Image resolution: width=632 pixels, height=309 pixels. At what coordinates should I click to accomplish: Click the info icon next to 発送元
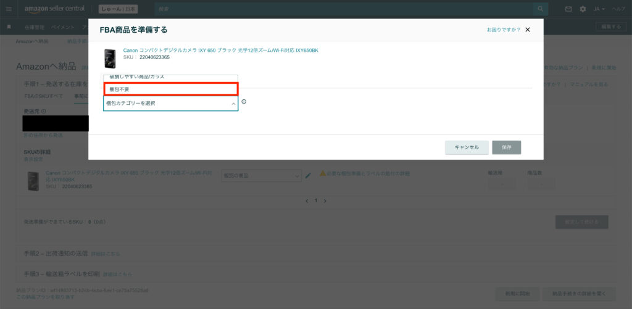tap(44, 111)
